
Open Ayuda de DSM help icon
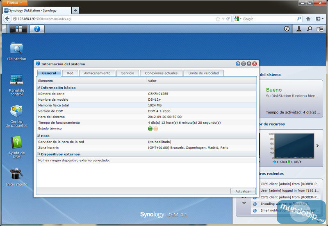coord(16,147)
